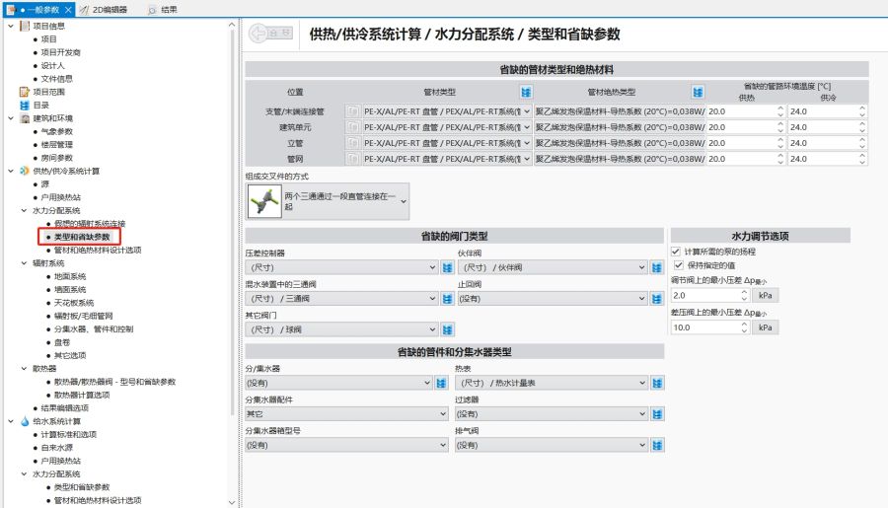This screenshot has width=888, height=508.
Task: Select 计算标准和选项 tree item
Action: click(68, 434)
